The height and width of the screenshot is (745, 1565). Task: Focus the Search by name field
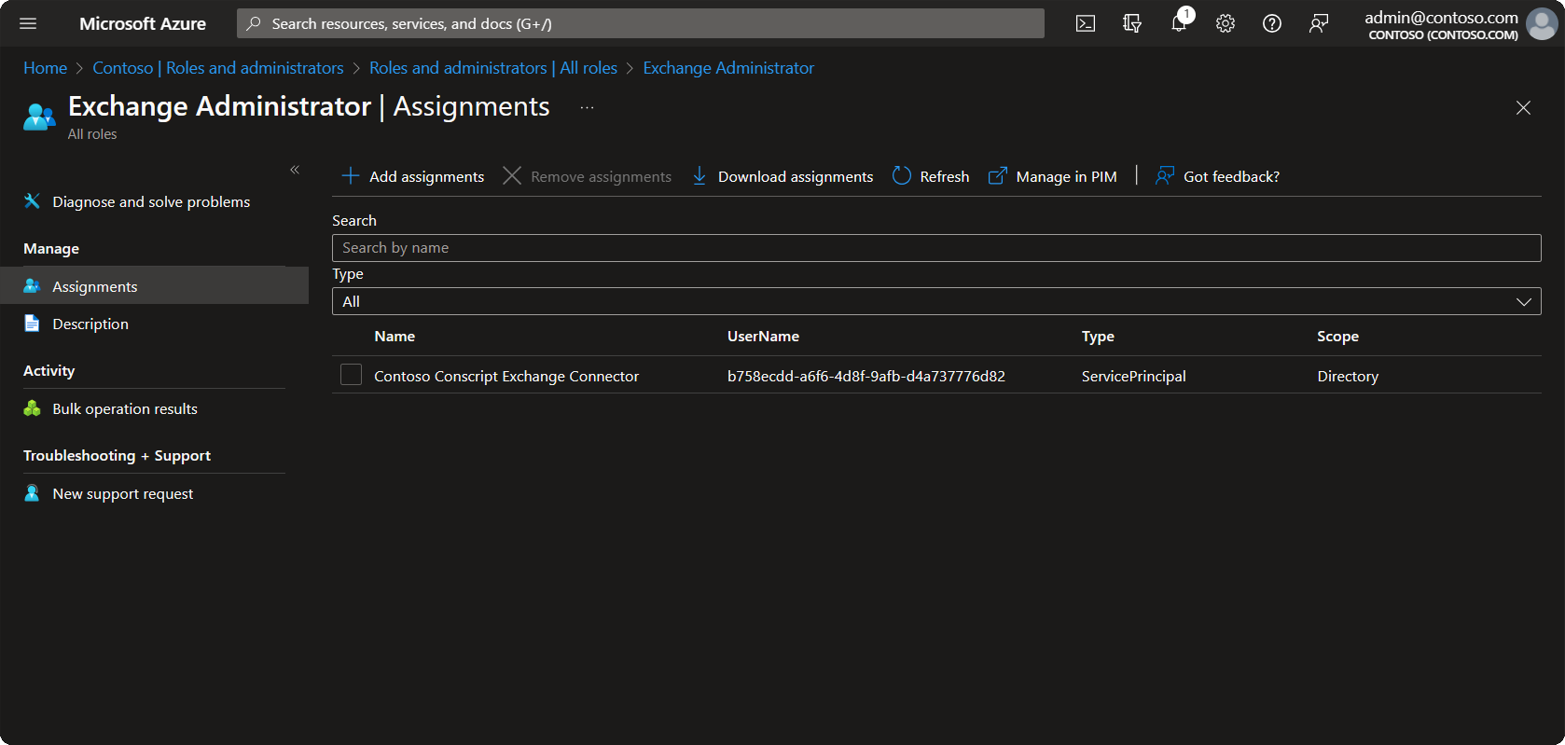click(x=936, y=248)
